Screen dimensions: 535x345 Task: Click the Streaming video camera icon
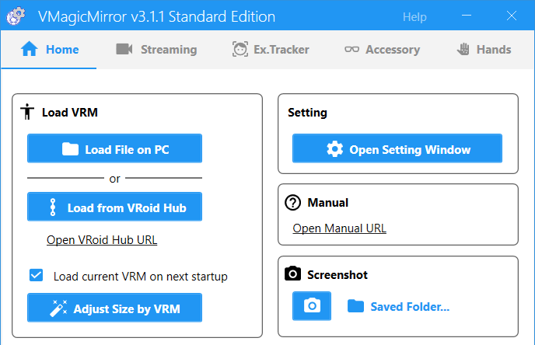pyautogui.click(x=124, y=49)
